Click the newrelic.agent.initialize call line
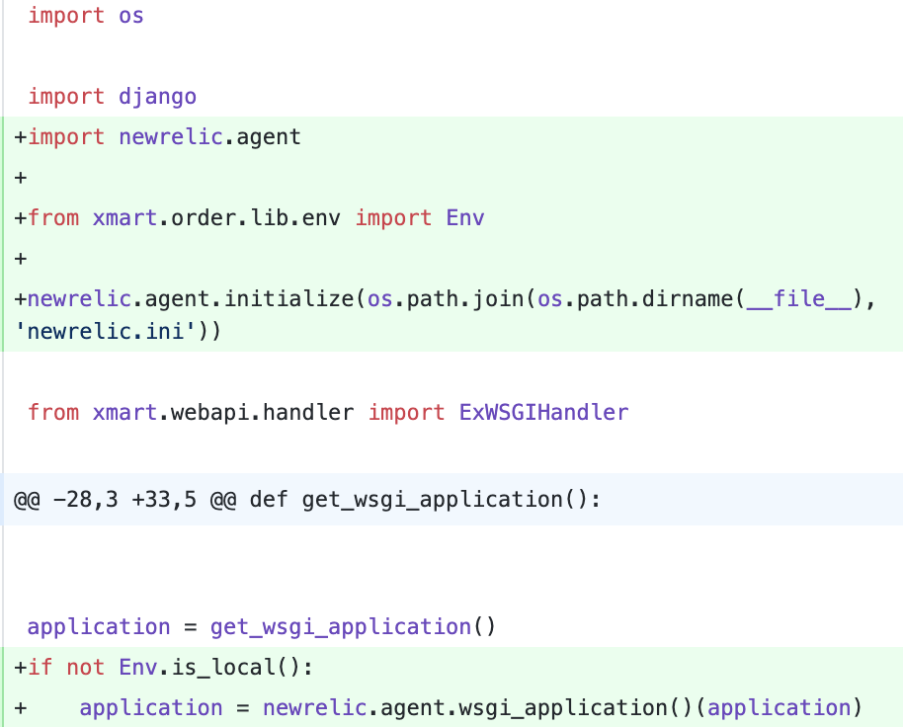Viewport: 903px width, 727px height. coord(445,298)
